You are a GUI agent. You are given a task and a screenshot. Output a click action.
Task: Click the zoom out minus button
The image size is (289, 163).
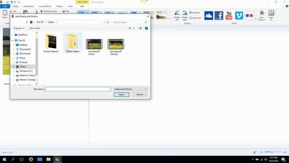click(261, 152)
